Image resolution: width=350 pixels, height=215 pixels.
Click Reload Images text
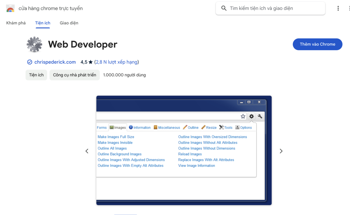click(x=190, y=154)
